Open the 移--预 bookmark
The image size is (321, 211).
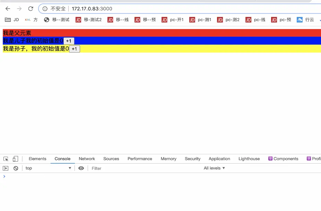pos(145,20)
